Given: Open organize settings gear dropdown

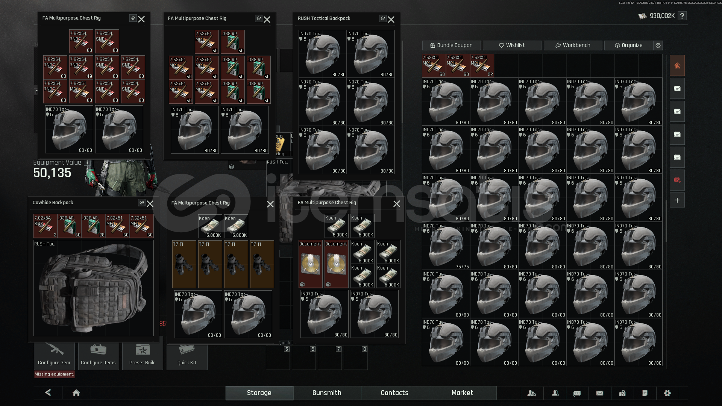Looking at the screenshot, I should [658, 45].
